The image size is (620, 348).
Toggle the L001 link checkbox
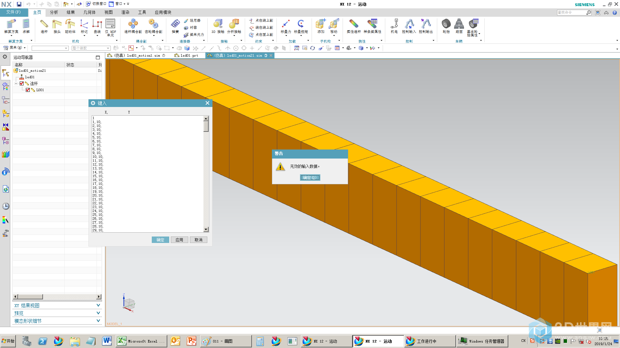28,90
